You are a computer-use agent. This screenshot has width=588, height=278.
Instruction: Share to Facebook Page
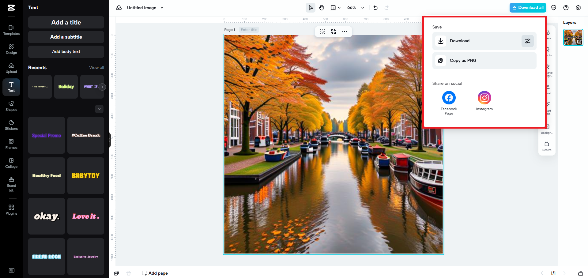449,98
